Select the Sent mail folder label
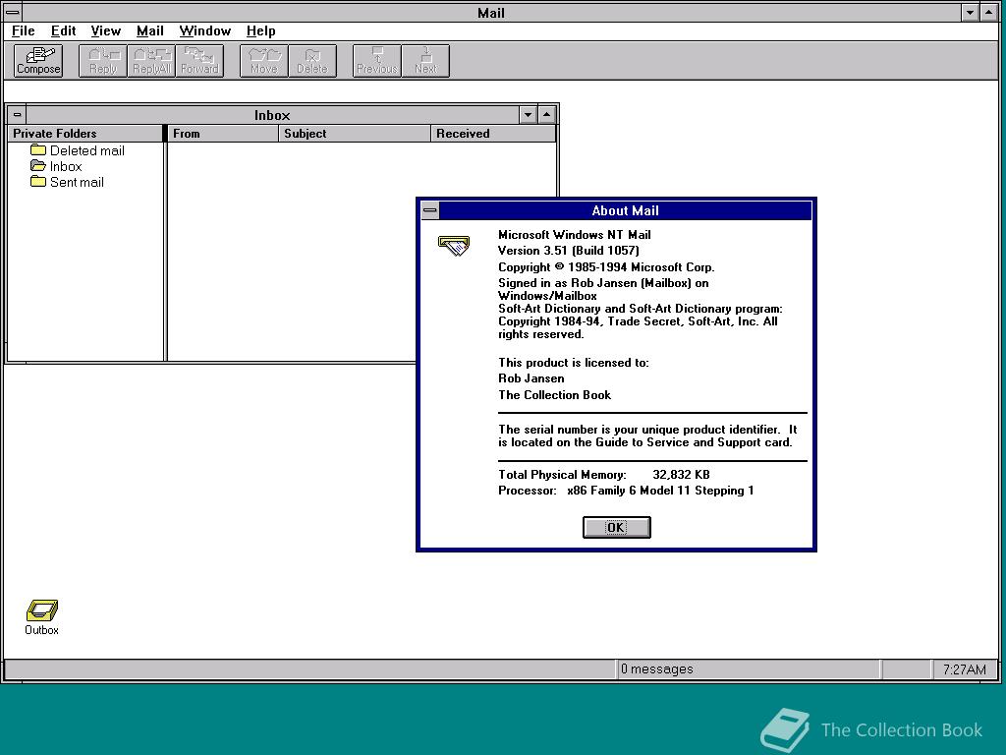This screenshot has height=755, width=1006. click(77, 182)
